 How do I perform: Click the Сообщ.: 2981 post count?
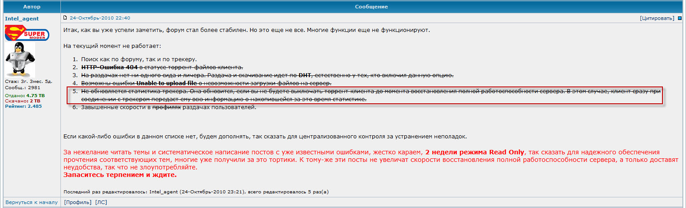click(x=23, y=87)
